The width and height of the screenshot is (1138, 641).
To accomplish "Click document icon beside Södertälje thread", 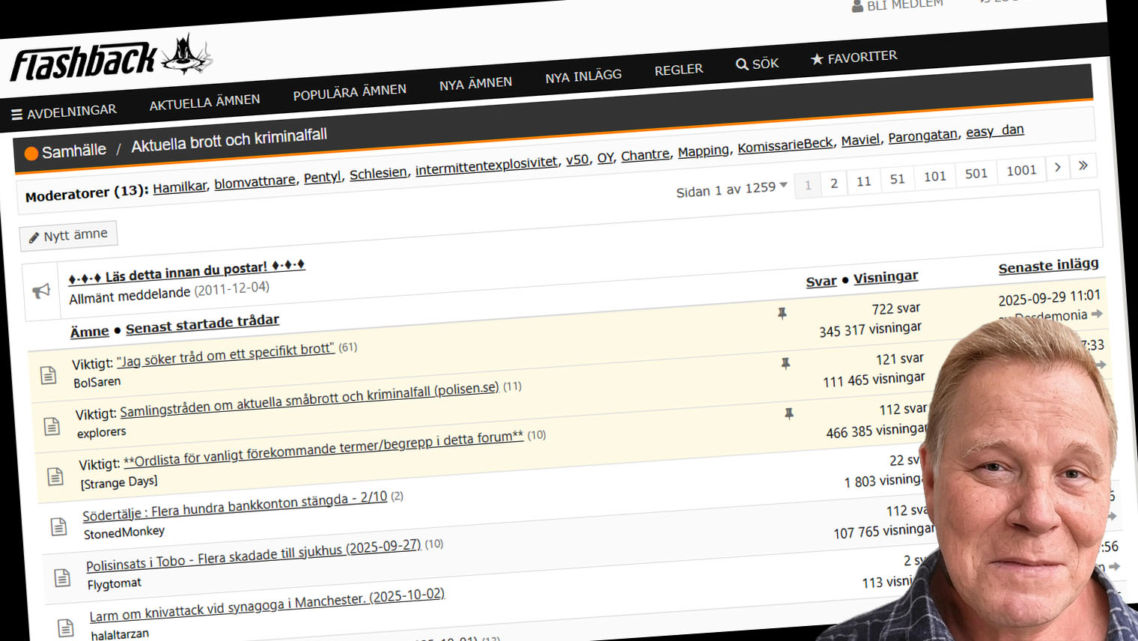I will [x=58, y=526].
